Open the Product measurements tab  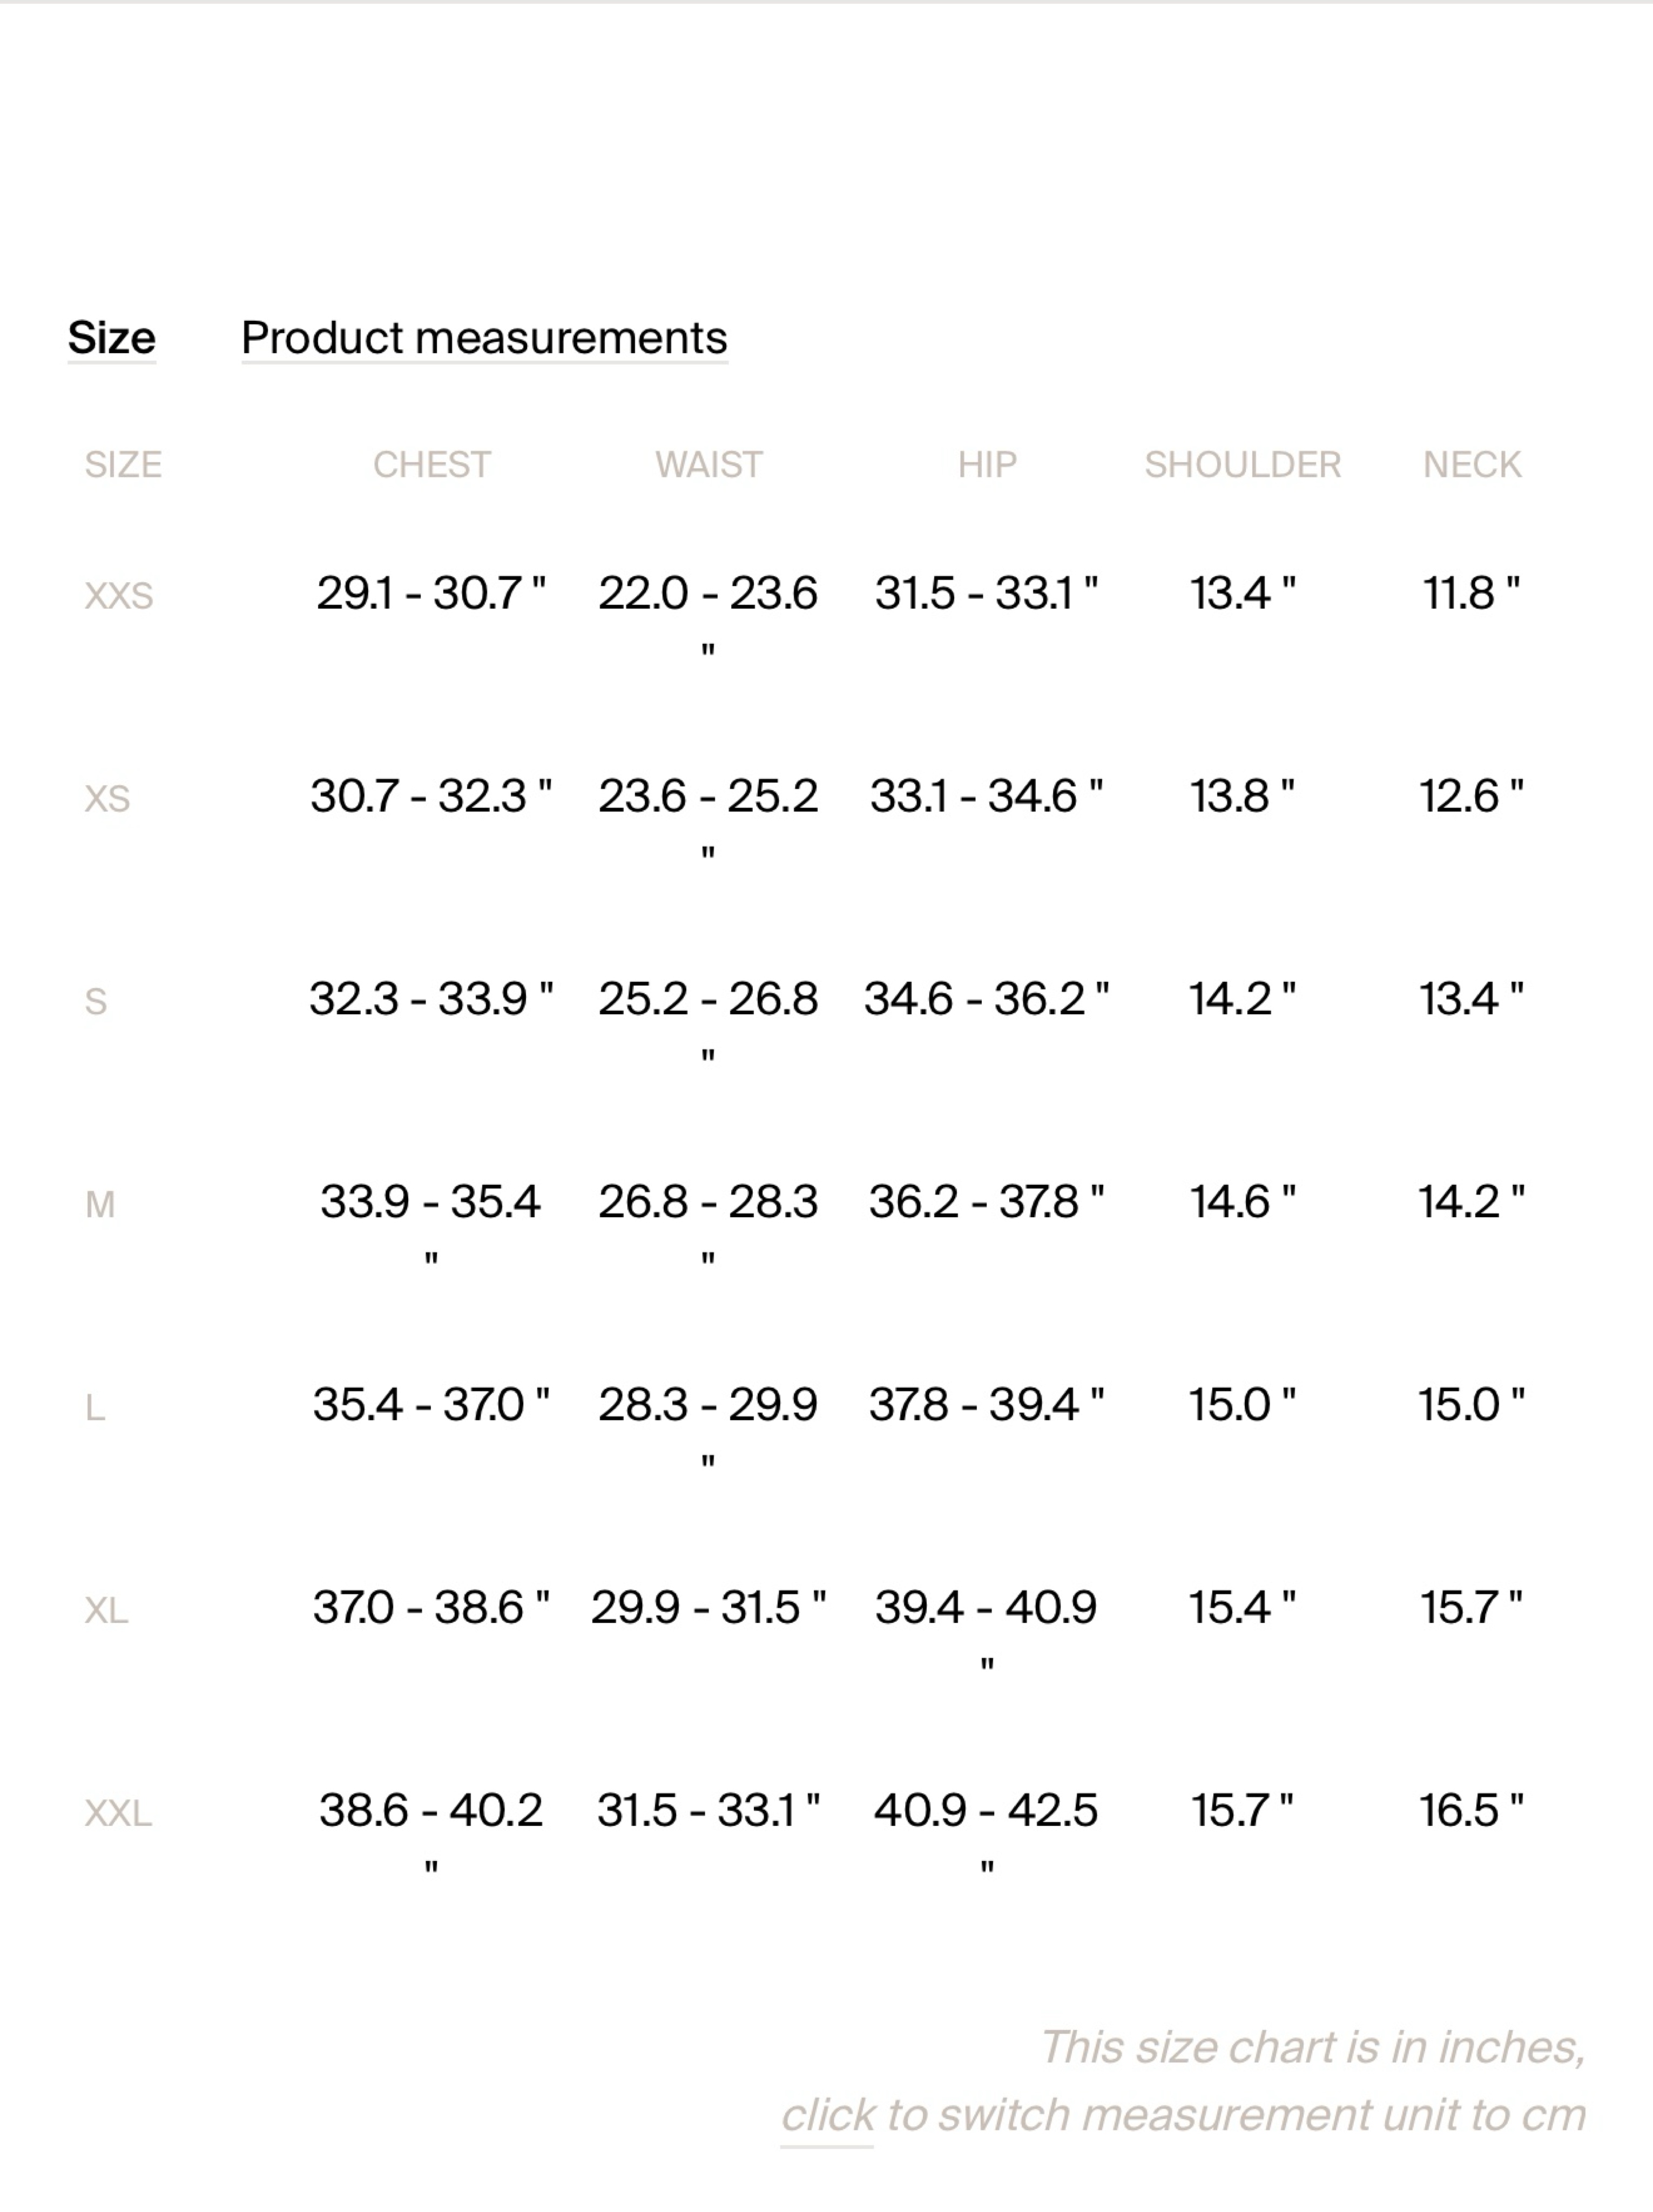tap(484, 338)
